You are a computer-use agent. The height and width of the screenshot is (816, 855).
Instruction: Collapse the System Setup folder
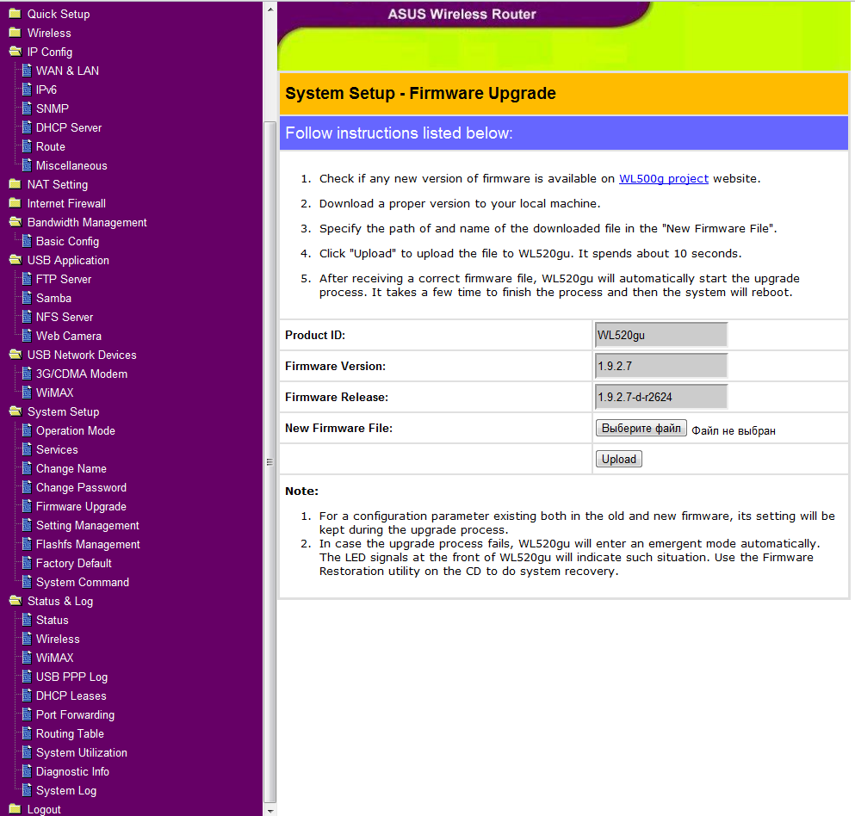(x=15, y=411)
